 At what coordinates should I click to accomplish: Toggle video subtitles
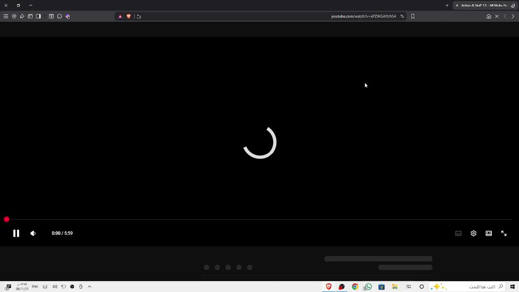(459, 233)
